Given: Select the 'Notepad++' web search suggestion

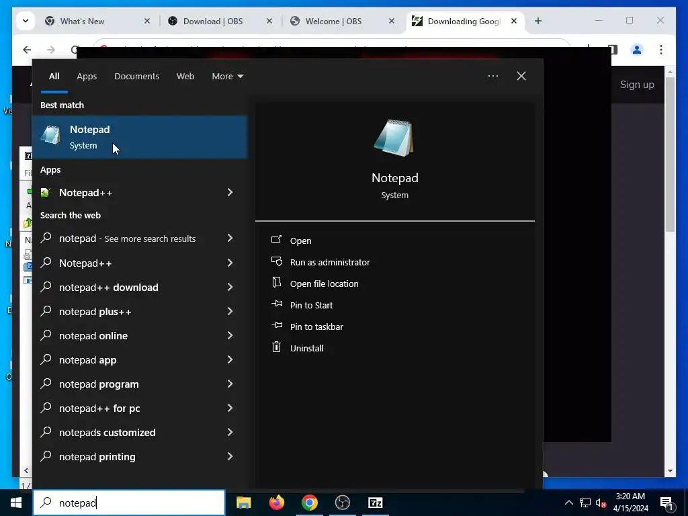Looking at the screenshot, I should point(140,263).
